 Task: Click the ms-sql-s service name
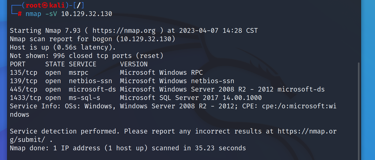85,98
